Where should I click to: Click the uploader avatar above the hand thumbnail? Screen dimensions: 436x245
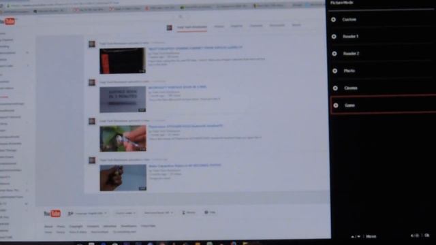tap(92, 161)
